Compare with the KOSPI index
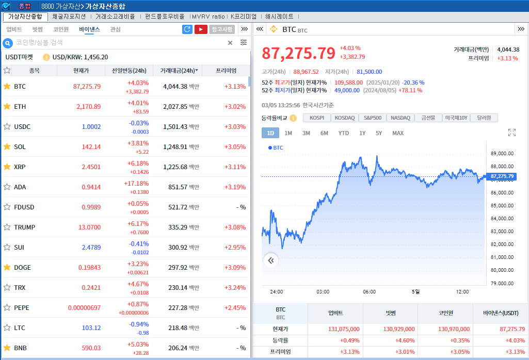The height and width of the screenshot is (360, 529). tap(316, 118)
